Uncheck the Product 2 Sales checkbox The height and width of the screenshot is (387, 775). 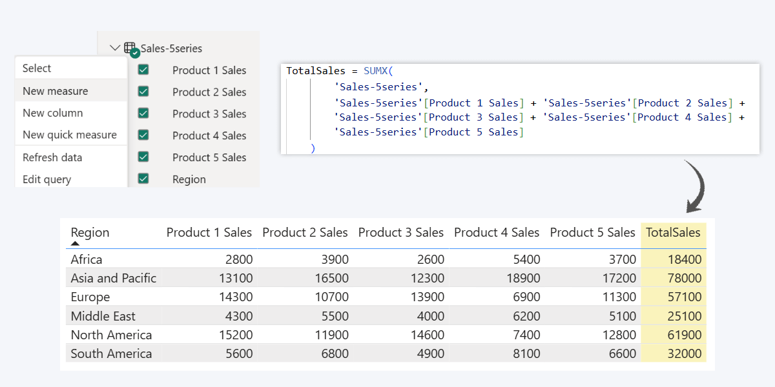pos(143,92)
